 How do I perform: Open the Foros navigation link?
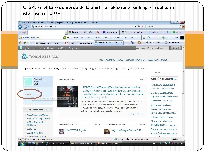[164, 60]
